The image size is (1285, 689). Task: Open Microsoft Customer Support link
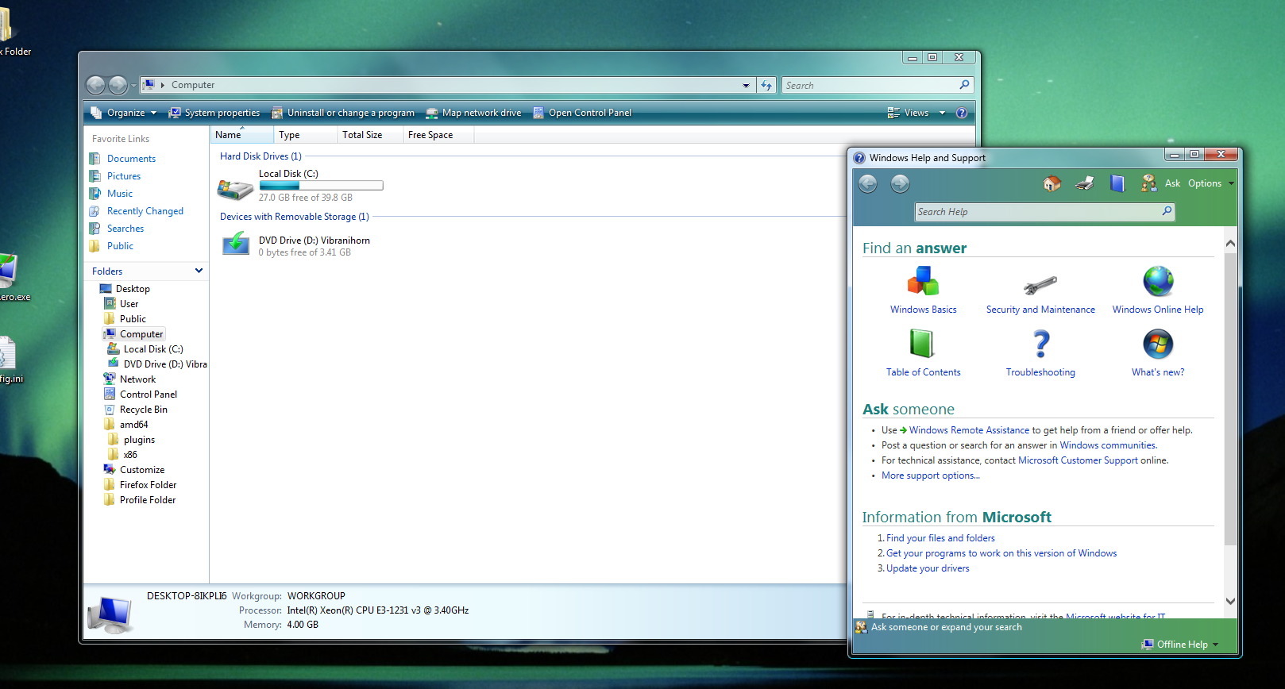coord(1078,460)
